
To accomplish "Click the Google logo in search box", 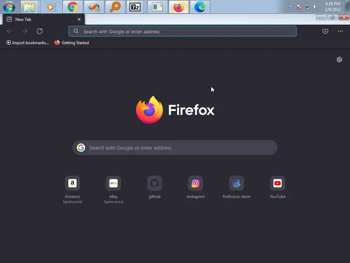I will coord(81,148).
